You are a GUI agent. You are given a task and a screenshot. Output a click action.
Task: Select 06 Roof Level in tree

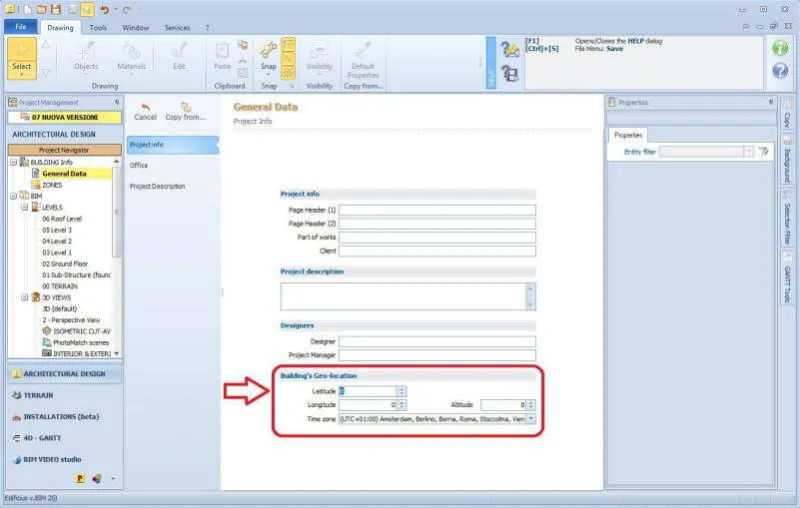[62, 219]
